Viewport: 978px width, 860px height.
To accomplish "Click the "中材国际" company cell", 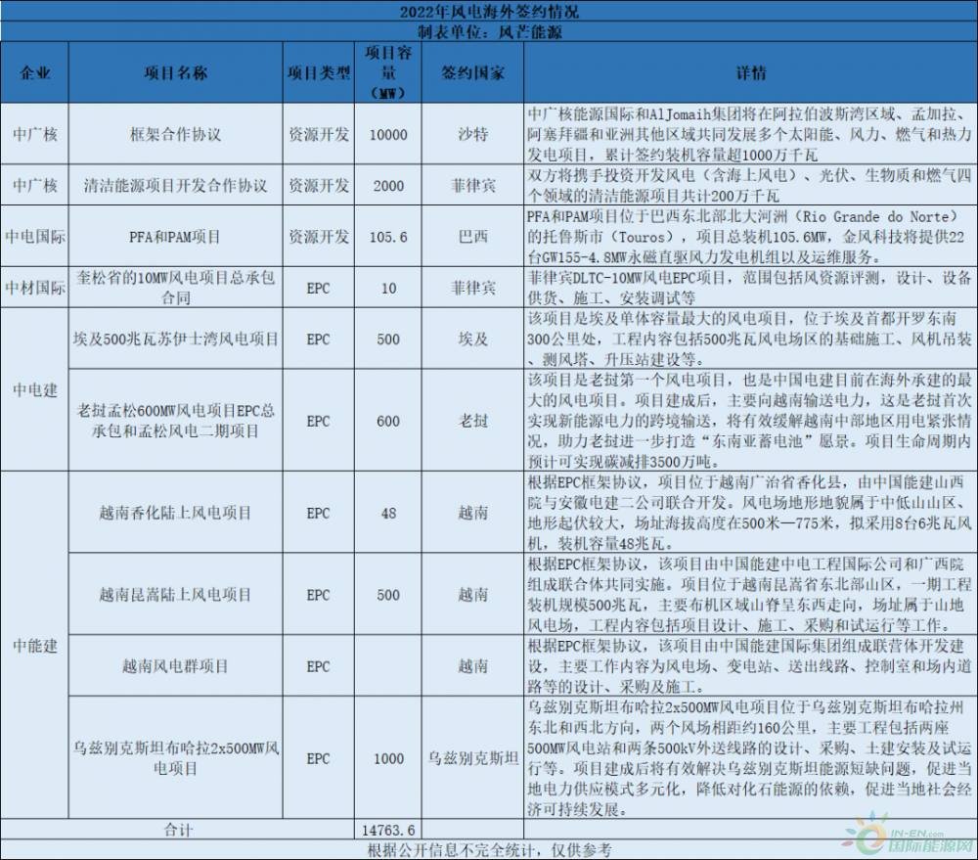I will 35,288.
